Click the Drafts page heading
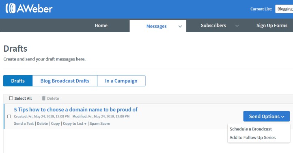 [x=15, y=48]
